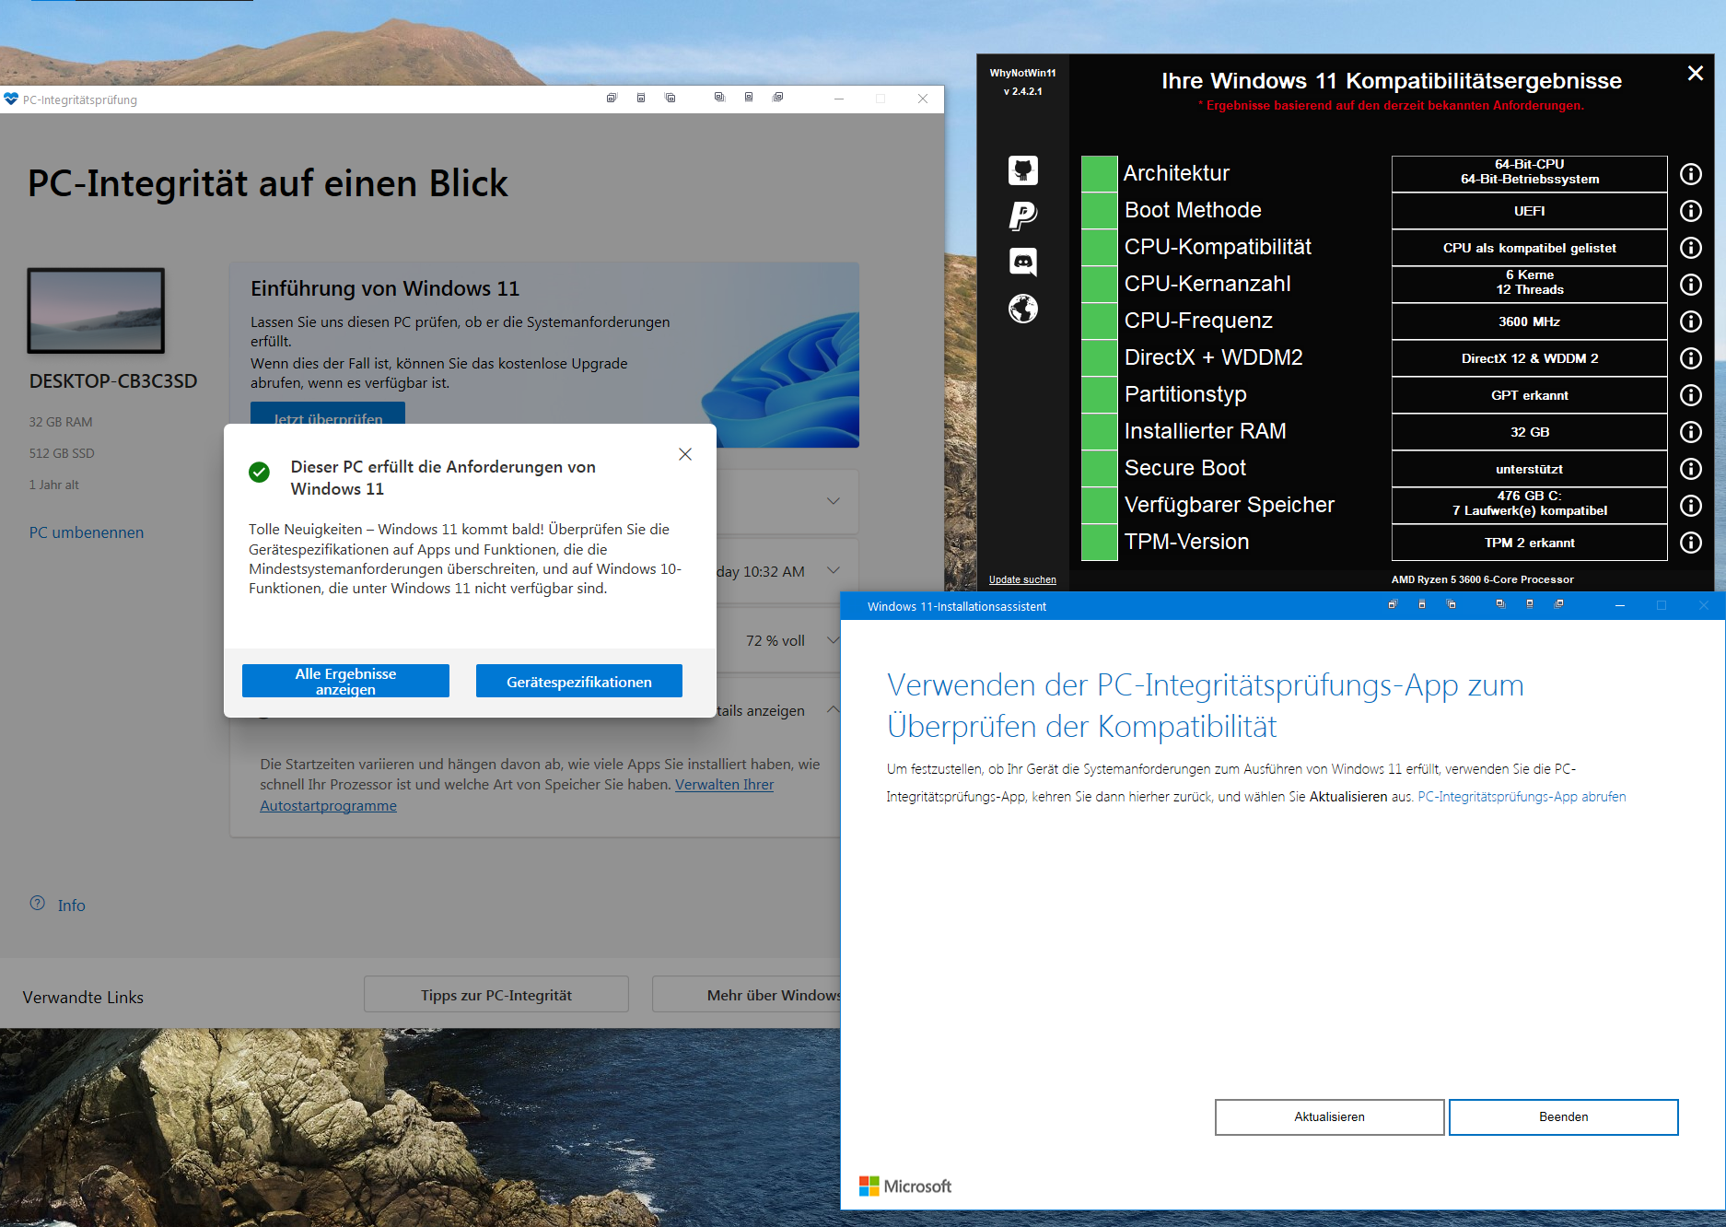Screen dimensions: 1726x1227
Task: Click the desktop PC thumbnail image
Action: tap(96, 311)
